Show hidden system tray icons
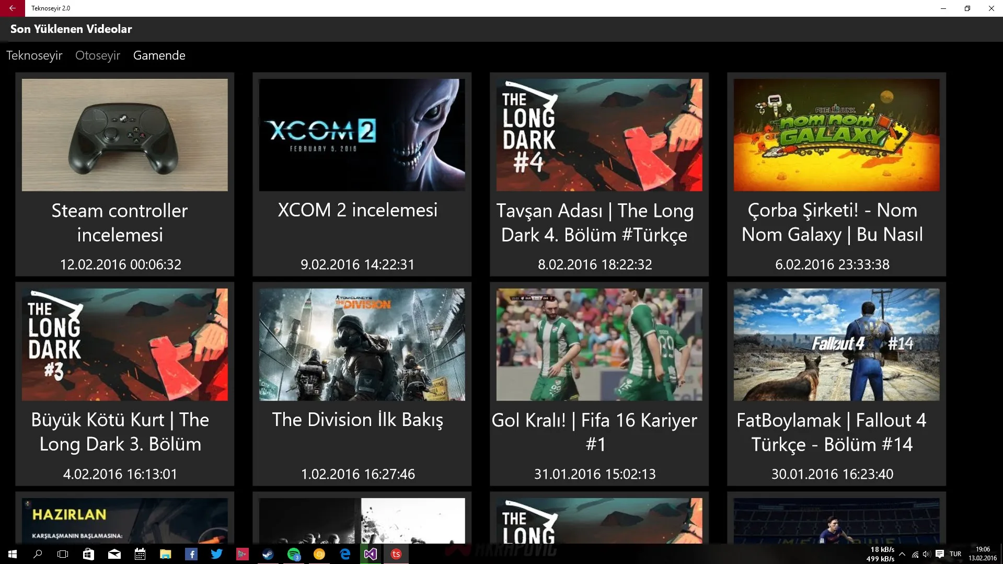This screenshot has width=1003, height=564. [902, 554]
